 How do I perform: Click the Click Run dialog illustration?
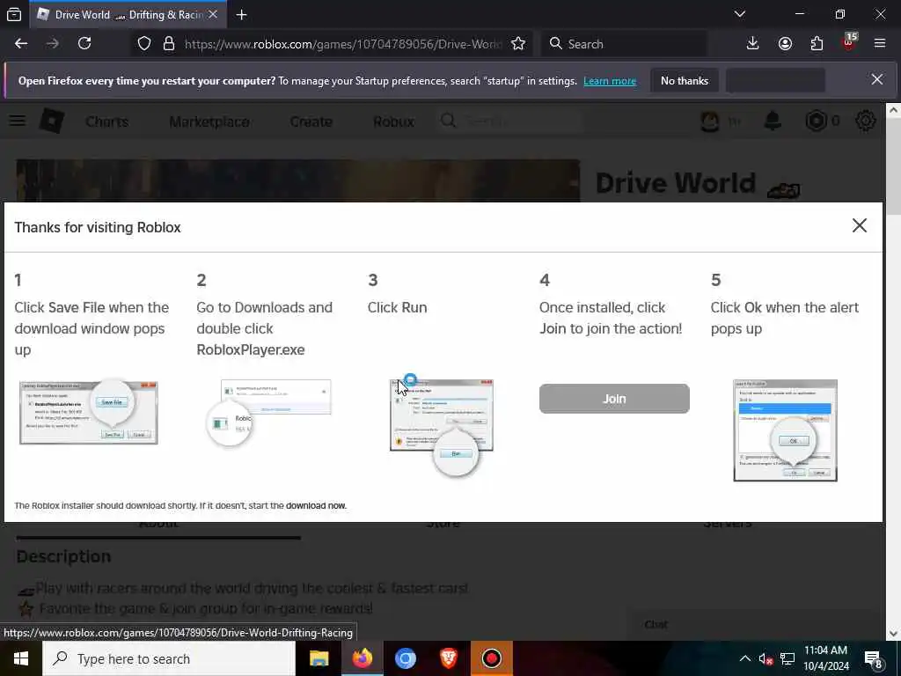pyautogui.click(x=442, y=427)
